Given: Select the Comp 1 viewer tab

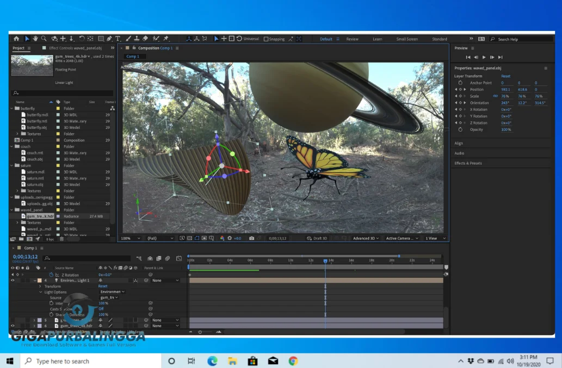Looking at the screenshot, I should pyautogui.click(x=133, y=56).
